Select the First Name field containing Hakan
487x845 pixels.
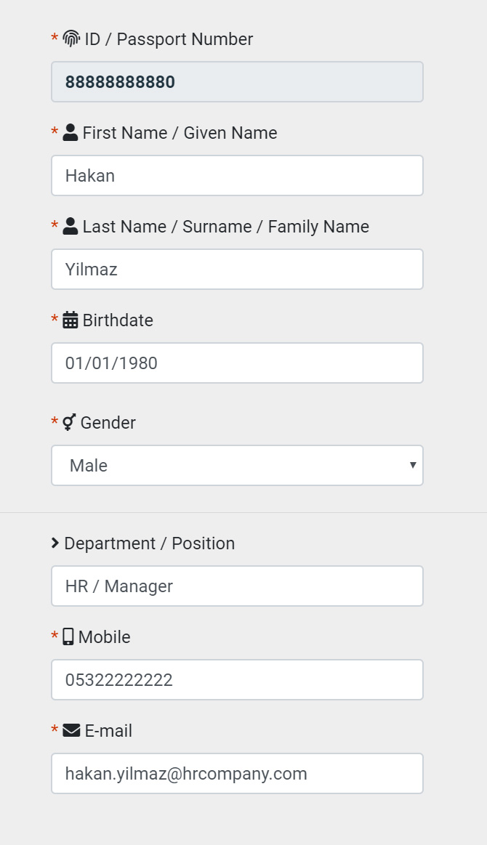coord(237,176)
